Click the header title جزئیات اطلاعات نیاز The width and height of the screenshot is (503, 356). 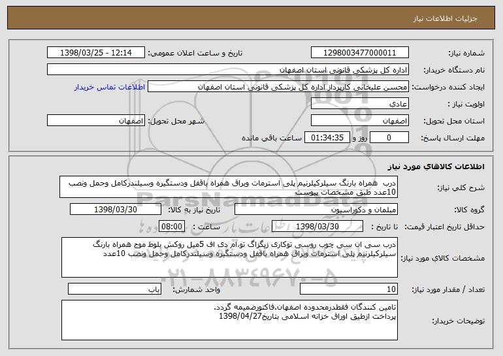coord(446,18)
